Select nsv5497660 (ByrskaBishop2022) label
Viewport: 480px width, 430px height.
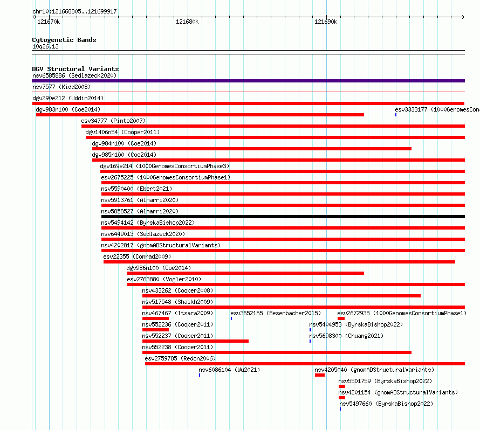(x=386, y=404)
